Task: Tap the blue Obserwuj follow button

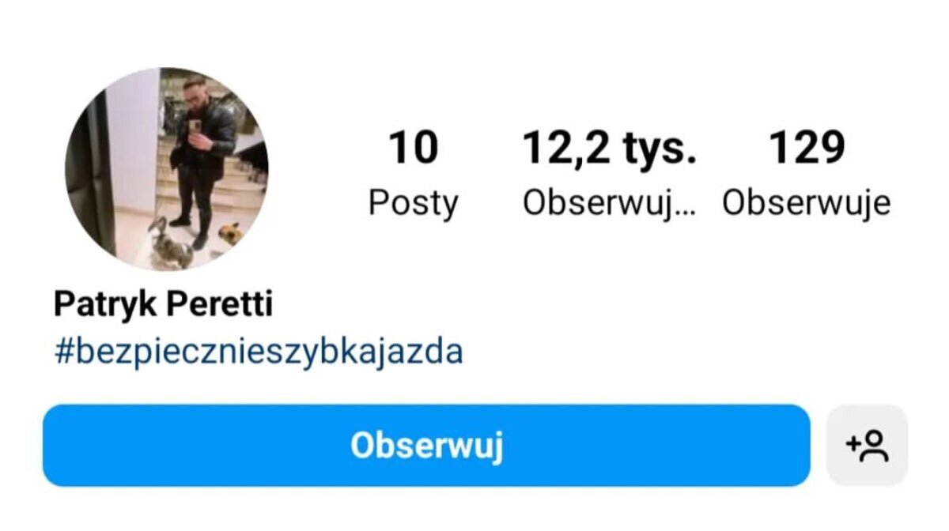Action: 426,446
